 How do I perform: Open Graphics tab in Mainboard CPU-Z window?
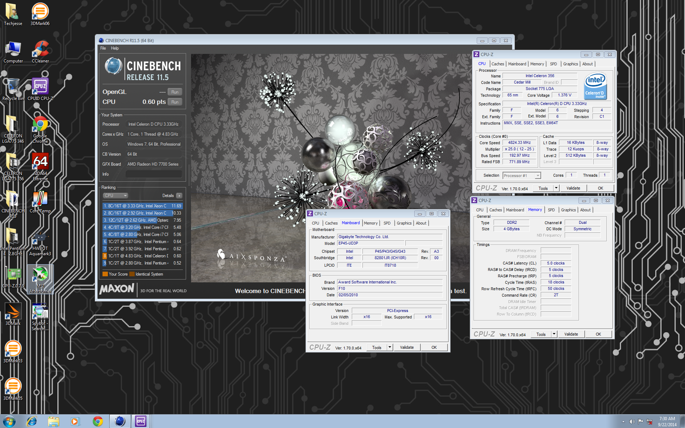pyautogui.click(x=404, y=223)
